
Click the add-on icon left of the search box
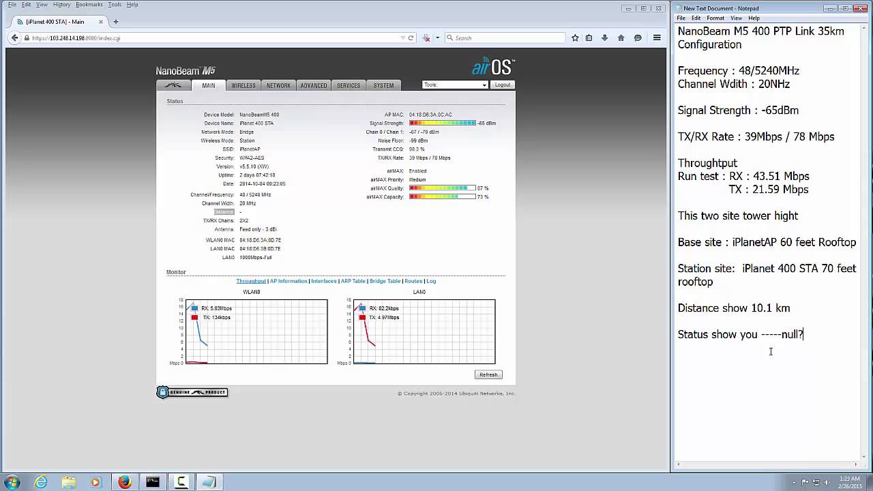click(427, 38)
